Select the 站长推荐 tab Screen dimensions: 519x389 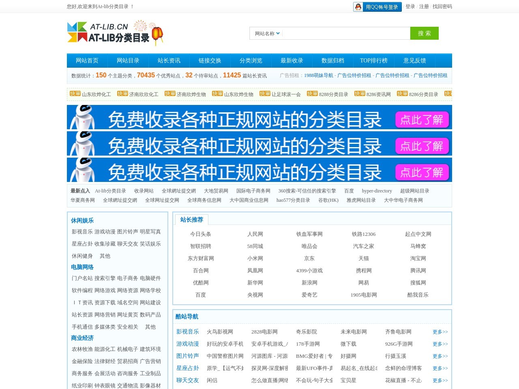click(x=191, y=220)
